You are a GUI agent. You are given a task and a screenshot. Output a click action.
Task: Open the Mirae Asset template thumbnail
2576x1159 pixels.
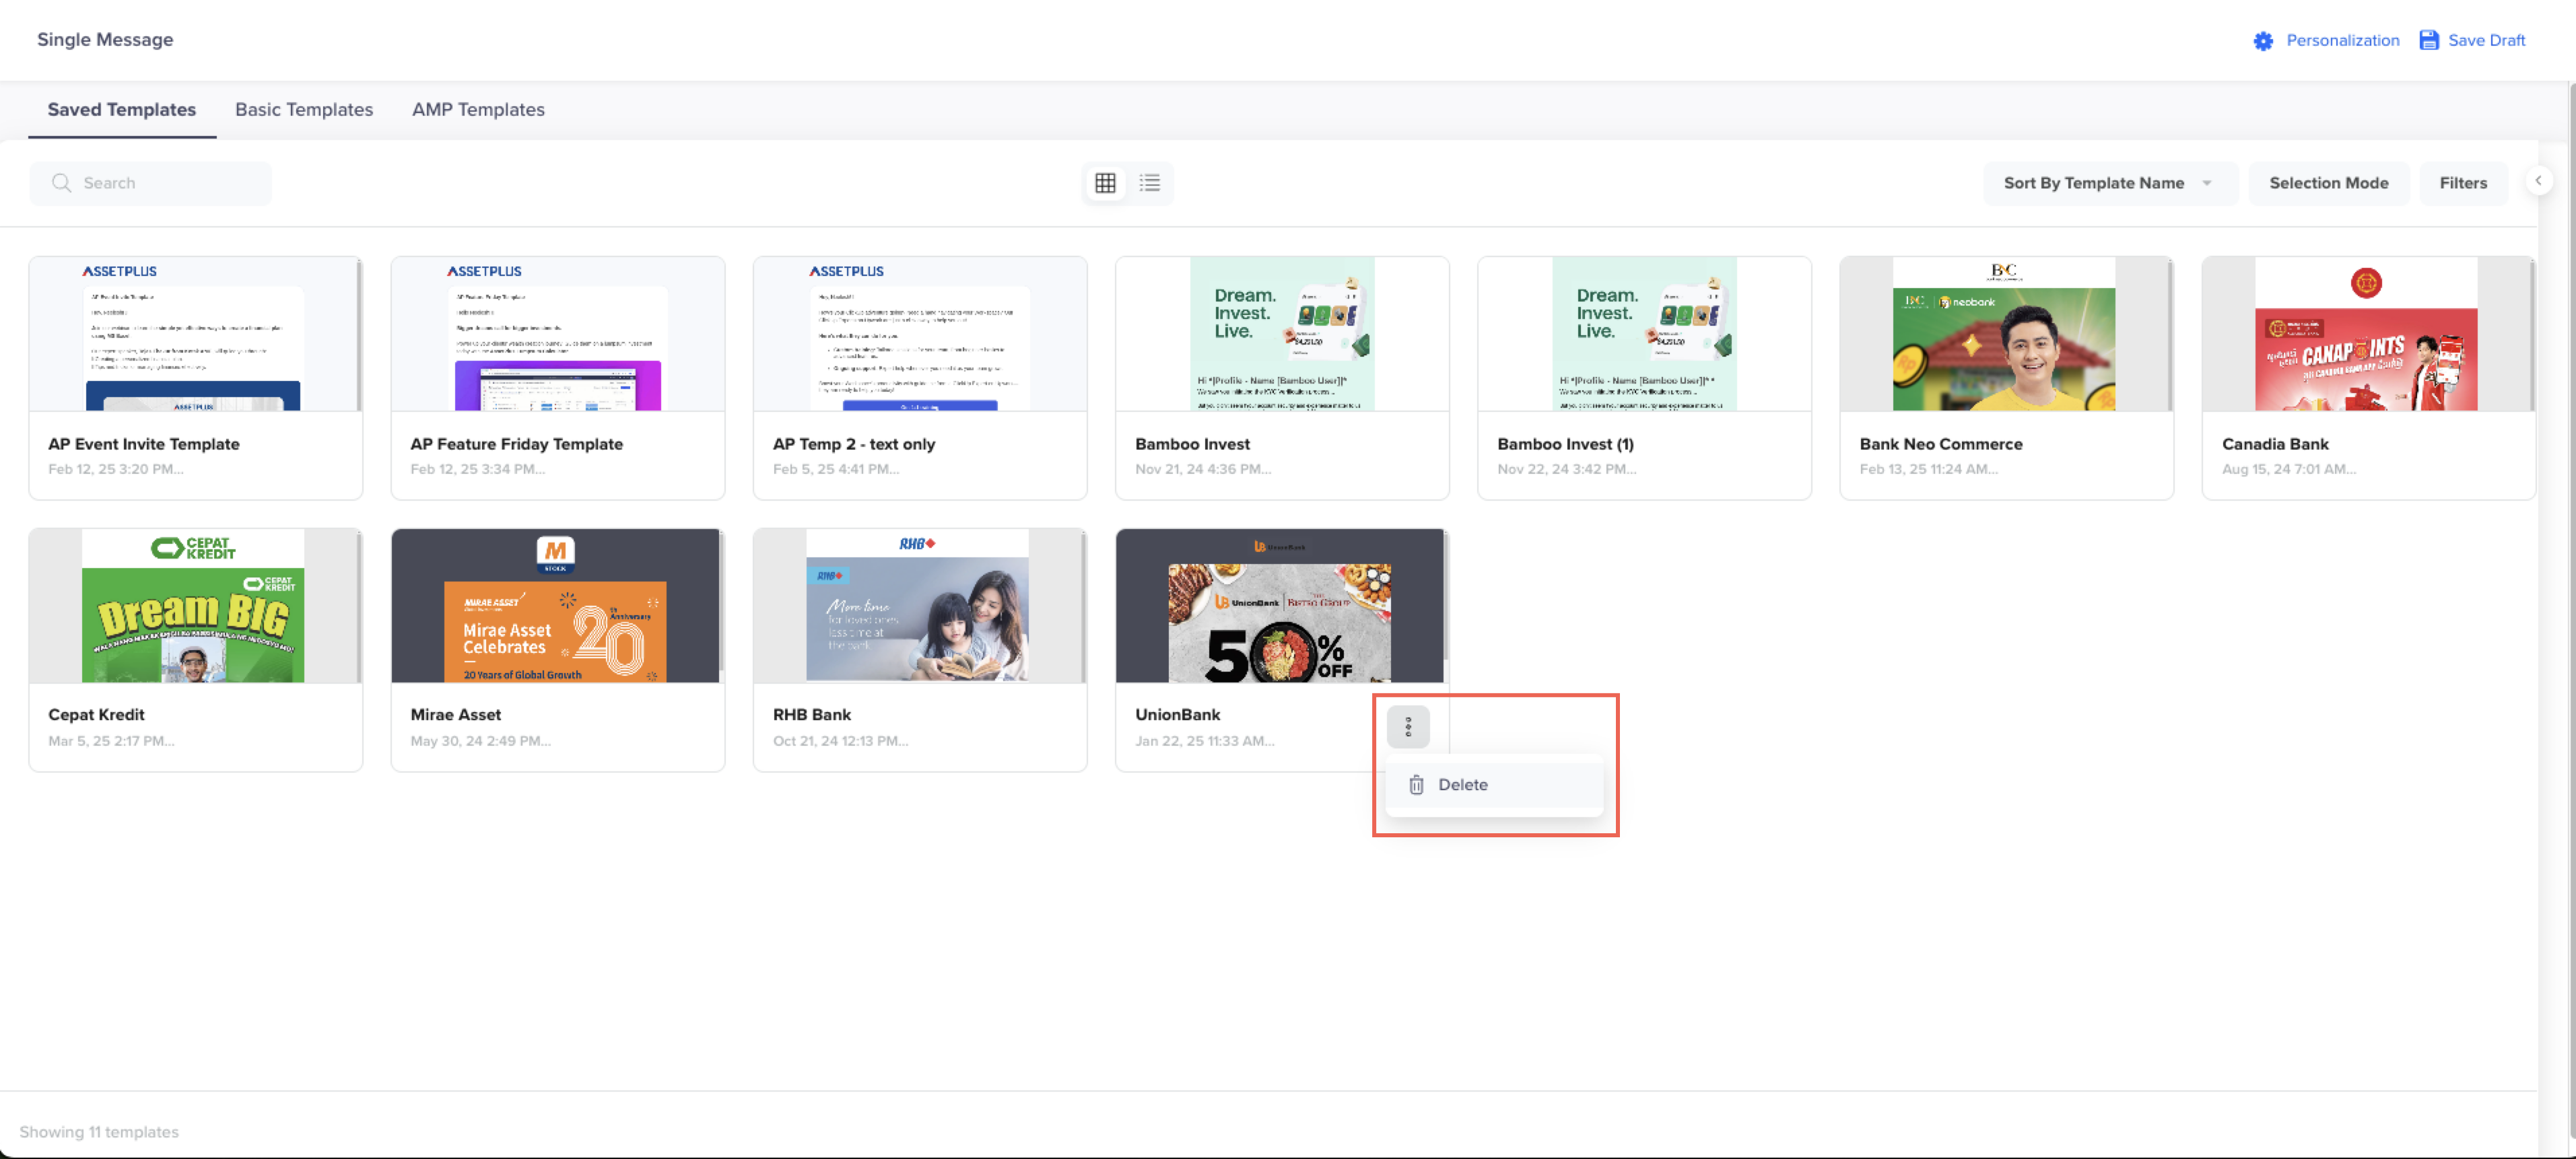pos(556,606)
